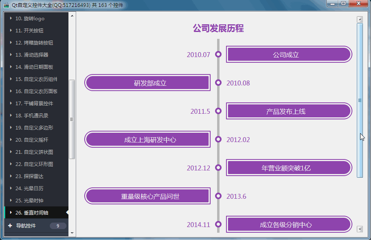Click the timeline node beside 2013.6
The height and width of the screenshot is (240, 371).
(x=218, y=196)
